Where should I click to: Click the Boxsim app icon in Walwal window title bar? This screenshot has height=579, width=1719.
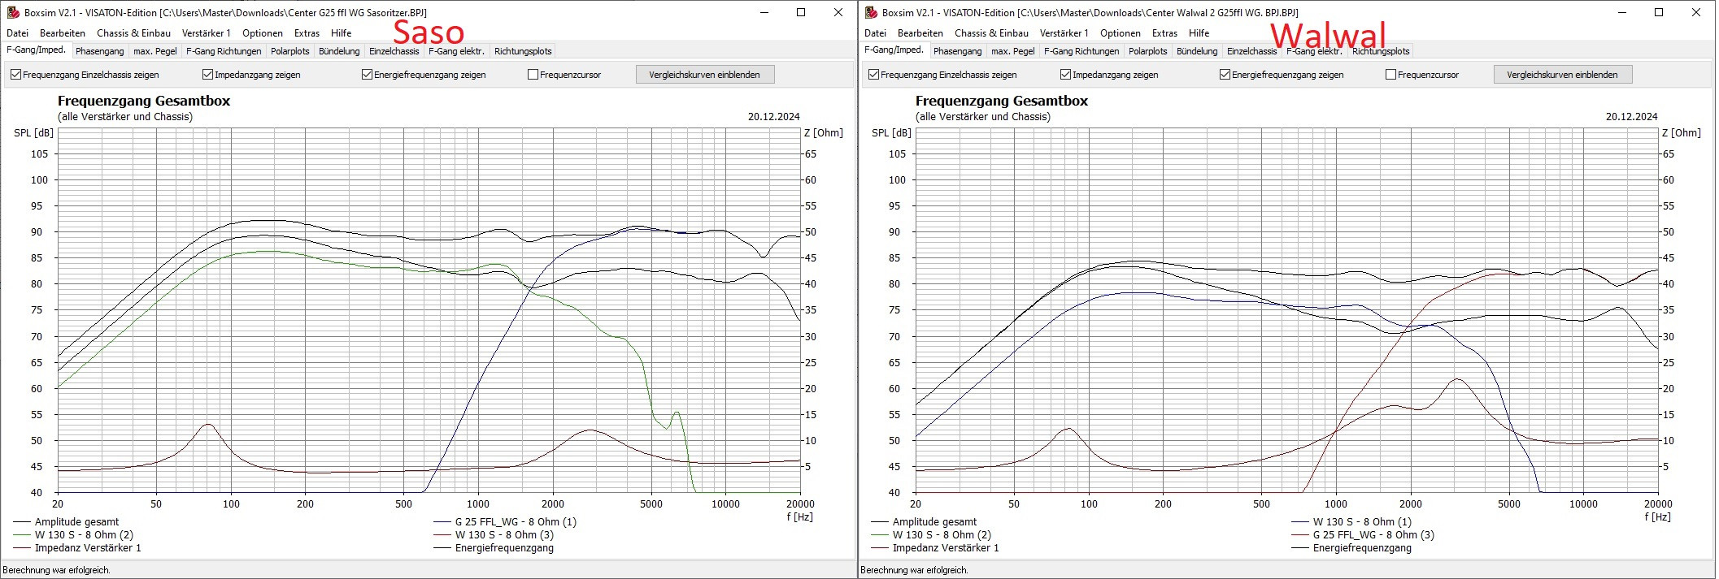pos(871,12)
